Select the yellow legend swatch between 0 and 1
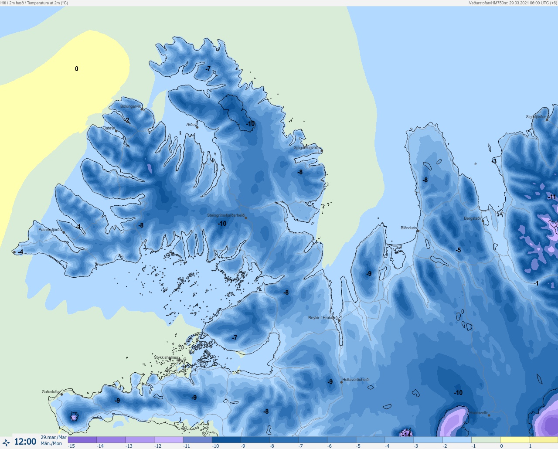558x449 pixels. click(x=514, y=440)
